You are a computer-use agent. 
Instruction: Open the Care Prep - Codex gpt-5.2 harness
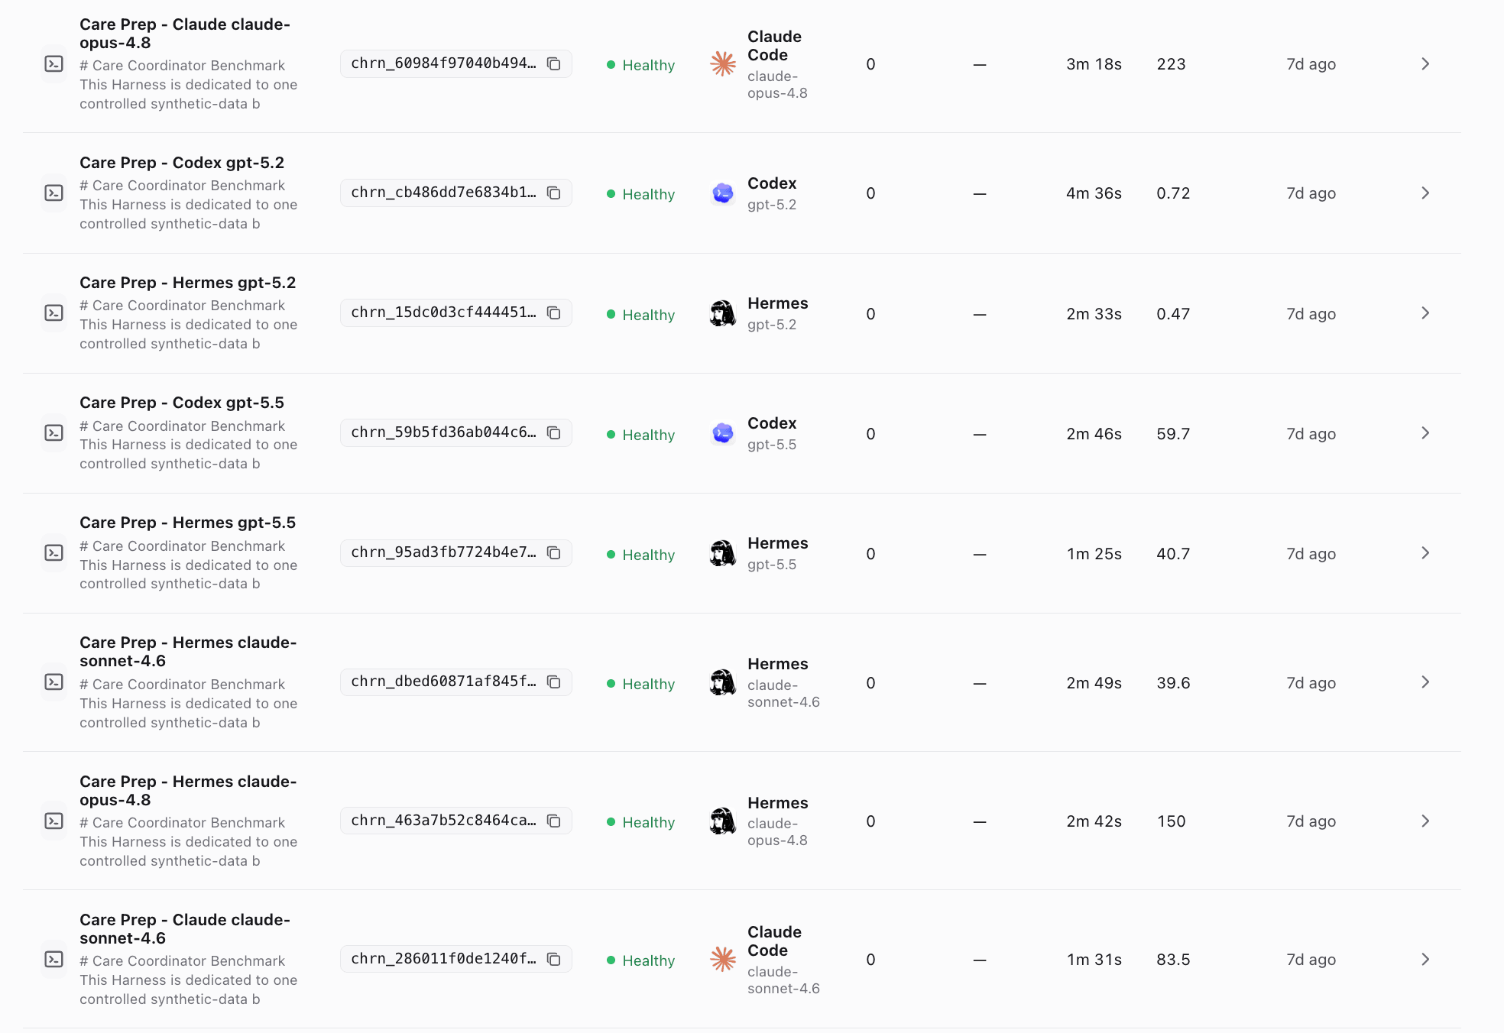[182, 163]
